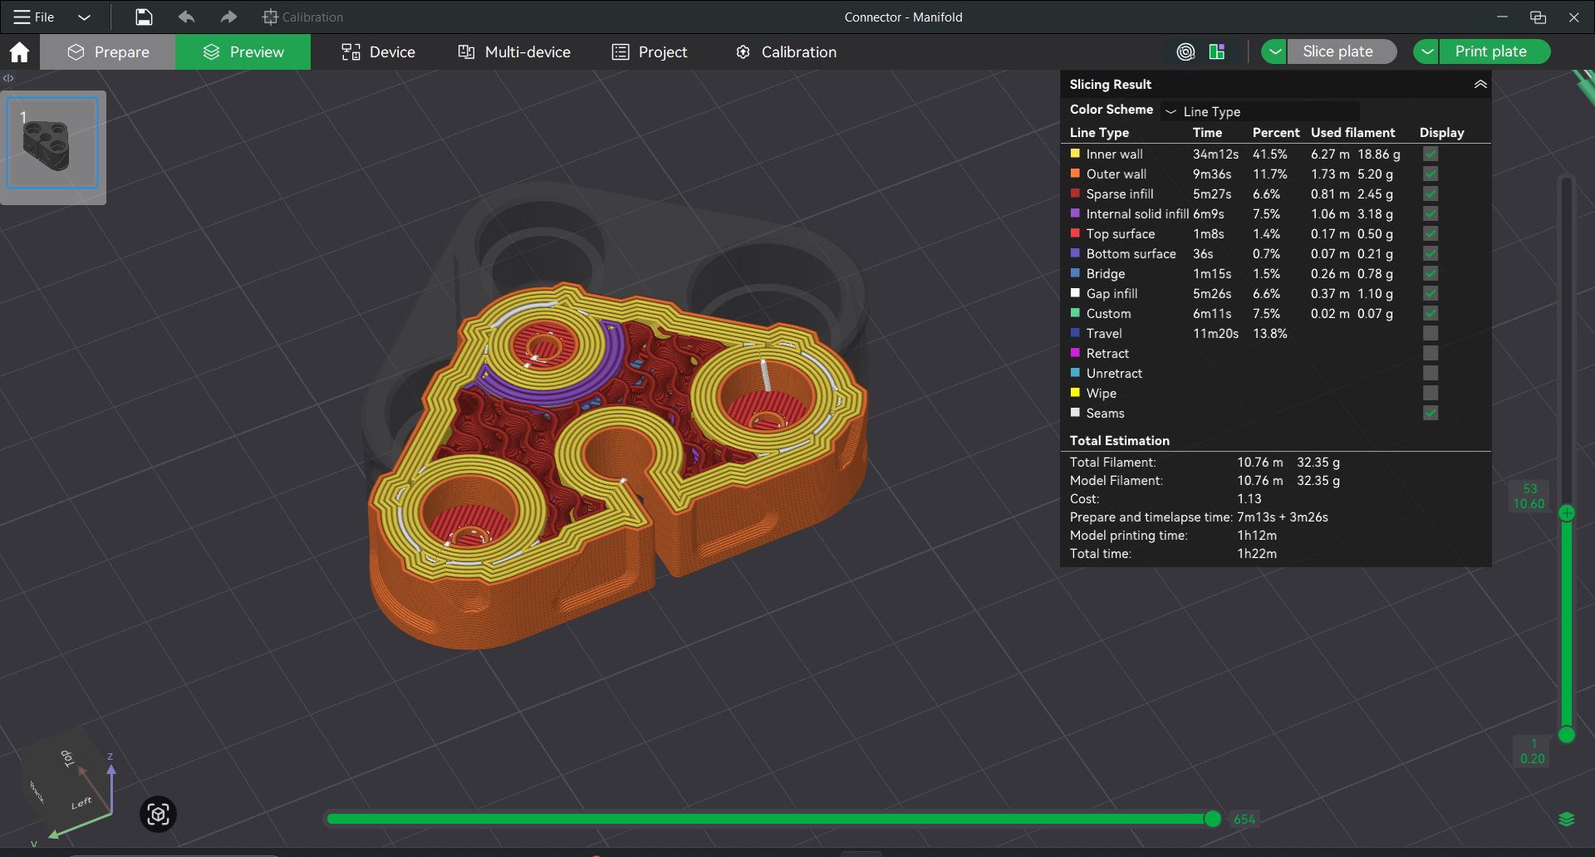Toggle Outer wall display checkbox
Viewport: 1595px width, 857px height.
click(x=1431, y=174)
